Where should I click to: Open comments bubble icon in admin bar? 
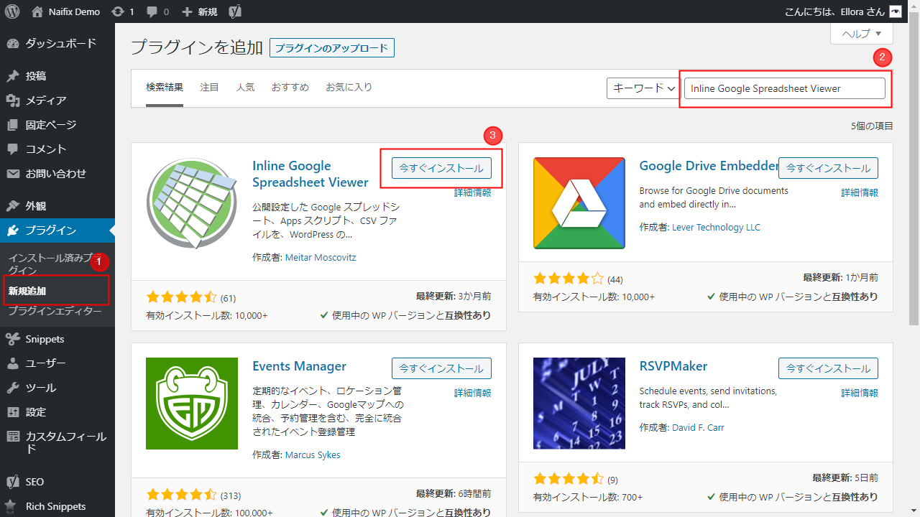tap(158, 11)
